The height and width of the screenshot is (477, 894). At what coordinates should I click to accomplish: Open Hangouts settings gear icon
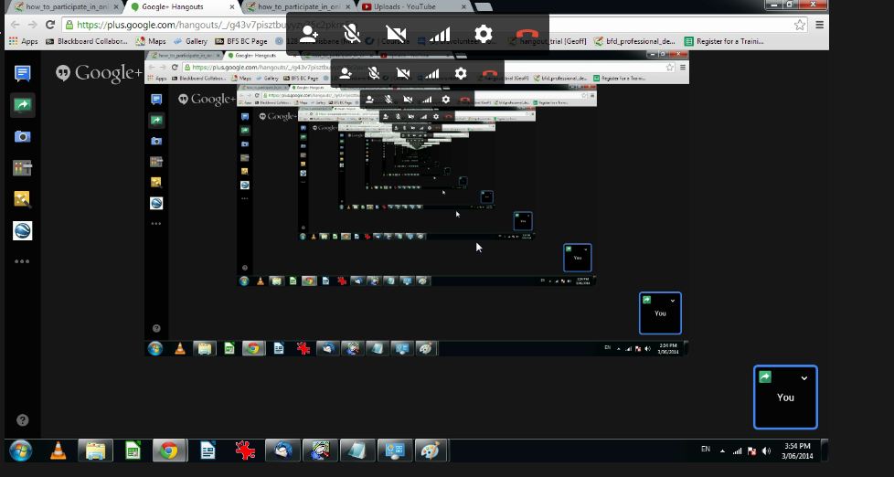(484, 35)
